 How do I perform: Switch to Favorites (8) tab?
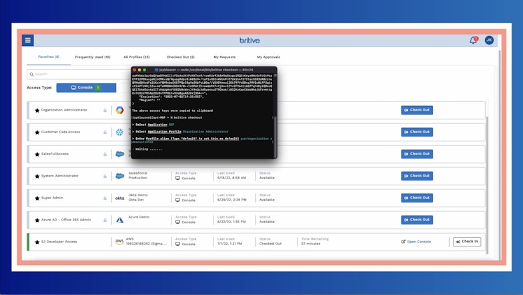coord(49,57)
